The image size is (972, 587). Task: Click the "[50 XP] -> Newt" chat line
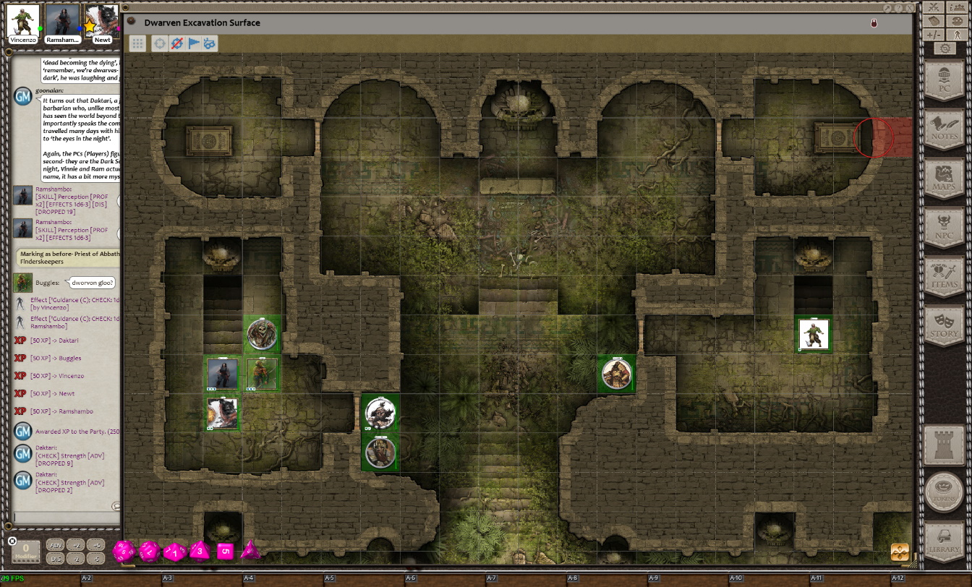tap(52, 393)
